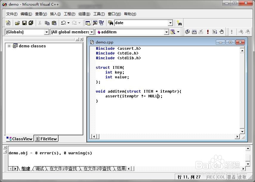Click the Compile build toolbar icon

[x=187, y=32]
